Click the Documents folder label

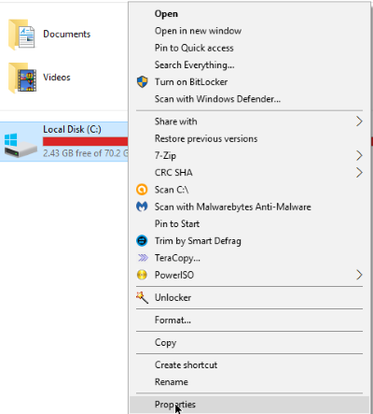point(67,34)
